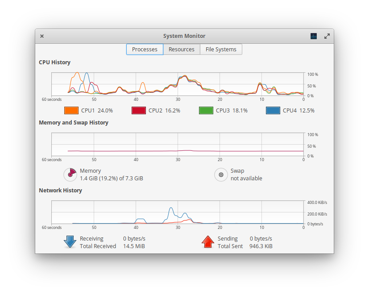Open the File Systems tab
The width and height of the screenshot is (369, 295).
[221, 49]
